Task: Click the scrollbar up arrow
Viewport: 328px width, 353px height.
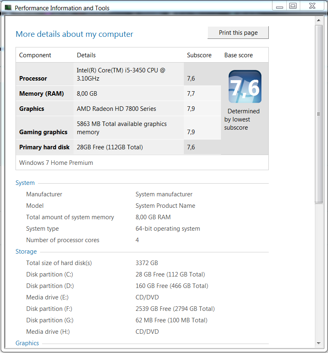Action: (x=319, y=20)
